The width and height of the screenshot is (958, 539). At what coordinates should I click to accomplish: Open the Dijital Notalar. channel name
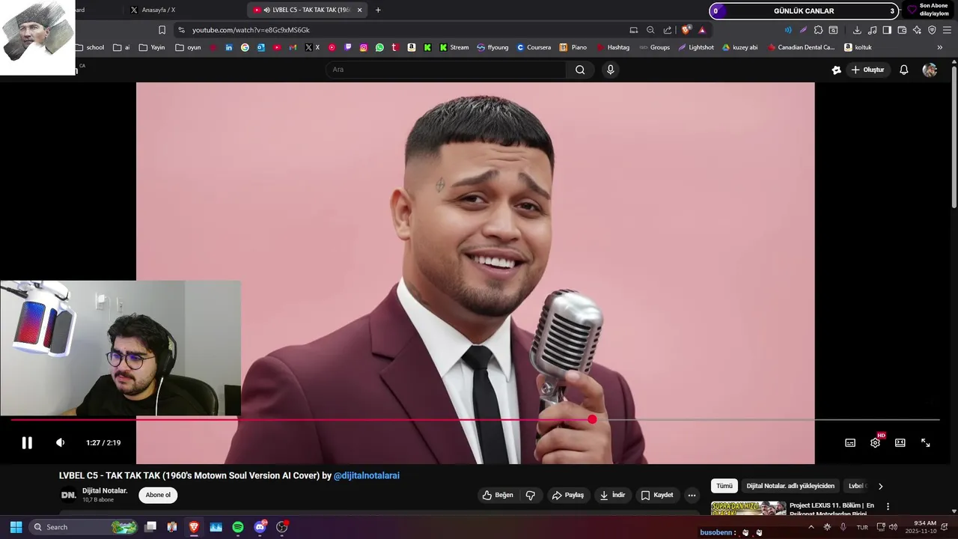tap(105, 491)
